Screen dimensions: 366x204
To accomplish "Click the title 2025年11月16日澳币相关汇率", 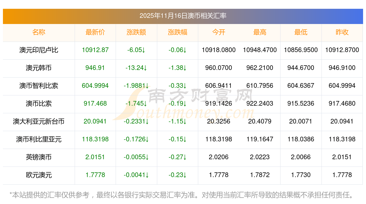I will click(x=183, y=16).
